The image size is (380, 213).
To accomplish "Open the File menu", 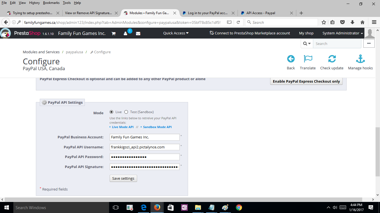I will click(4, 3).
